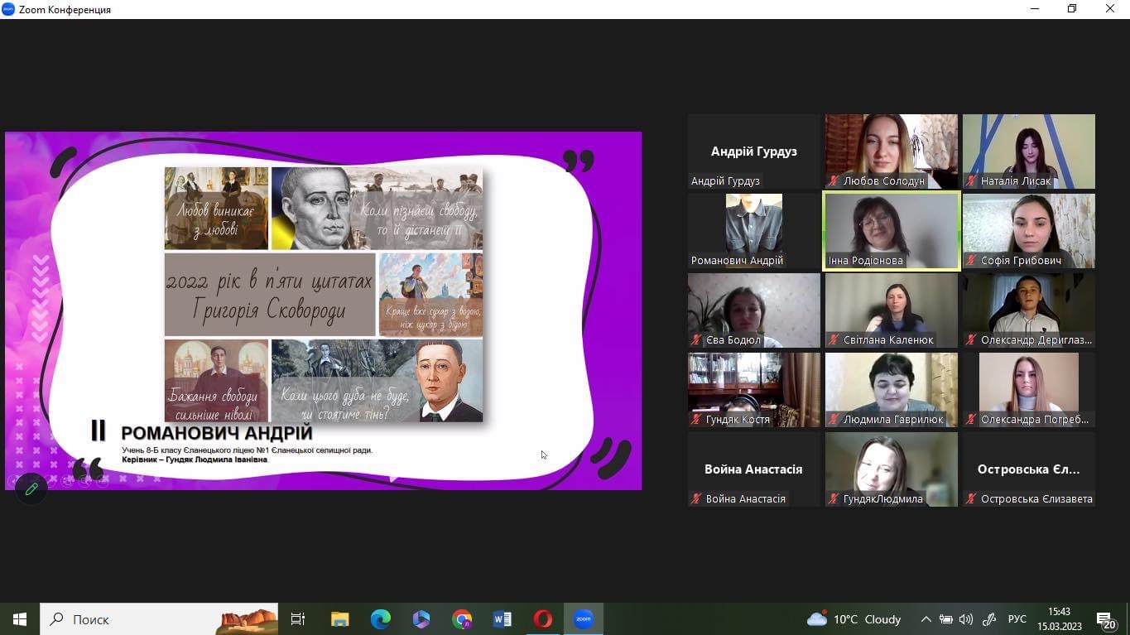Open File Explorer from the taskbar
1130x635 pixels.
[340, 619]
